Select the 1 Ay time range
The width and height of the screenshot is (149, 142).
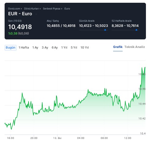click(x=35, y=48)
